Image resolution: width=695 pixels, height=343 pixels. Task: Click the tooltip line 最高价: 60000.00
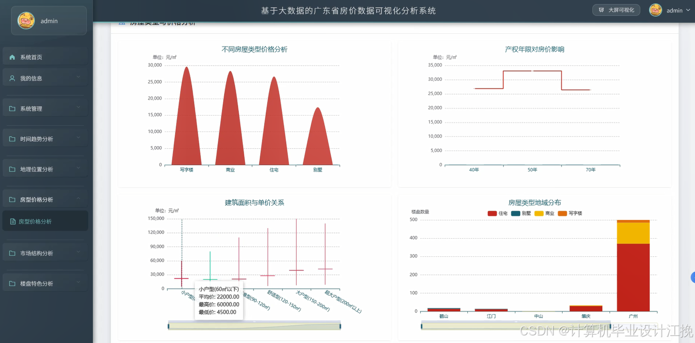click(219, 304)
